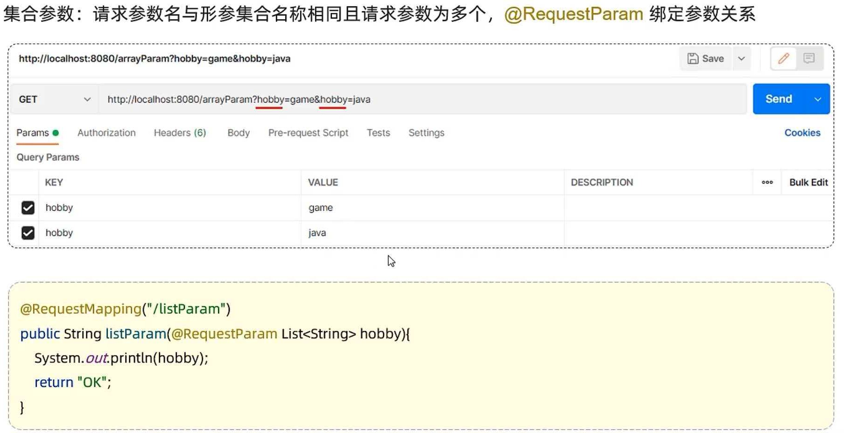Go to the Tests tab
844x433 pixels.
(378, 133)
